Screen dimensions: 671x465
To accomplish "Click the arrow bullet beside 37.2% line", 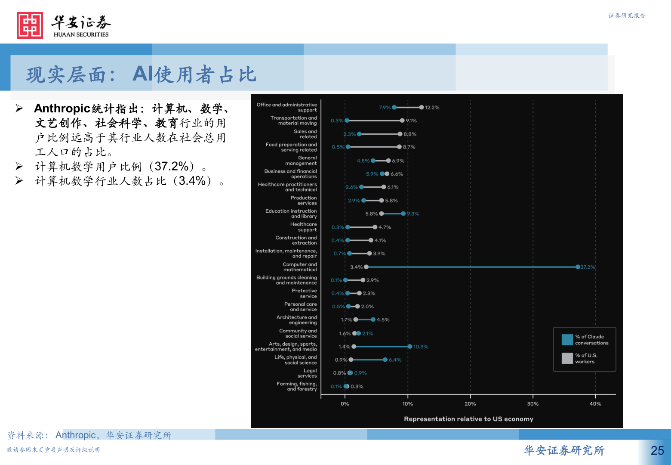I will pos(19,166).
